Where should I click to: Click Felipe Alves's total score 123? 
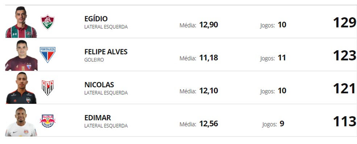[x=344, y=55]
